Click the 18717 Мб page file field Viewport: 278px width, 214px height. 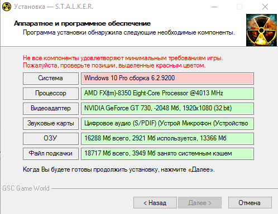(167, 154)
